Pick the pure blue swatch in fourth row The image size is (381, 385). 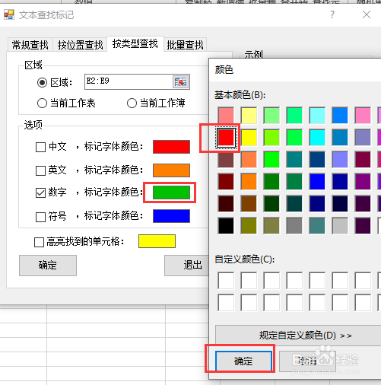317,182
